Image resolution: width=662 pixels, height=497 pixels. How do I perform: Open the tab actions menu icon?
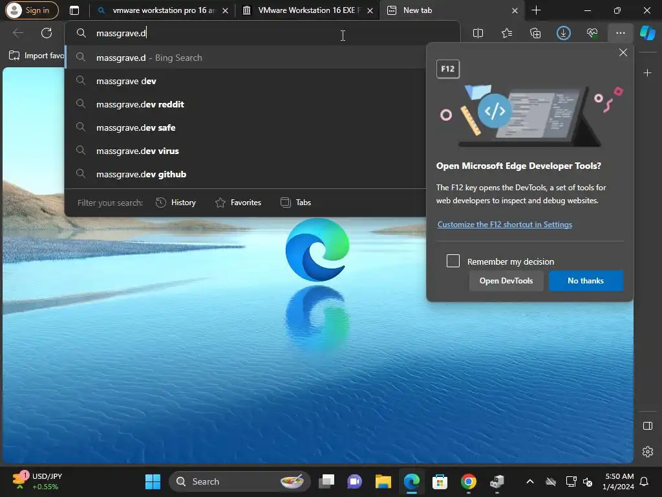coord(74,10)
